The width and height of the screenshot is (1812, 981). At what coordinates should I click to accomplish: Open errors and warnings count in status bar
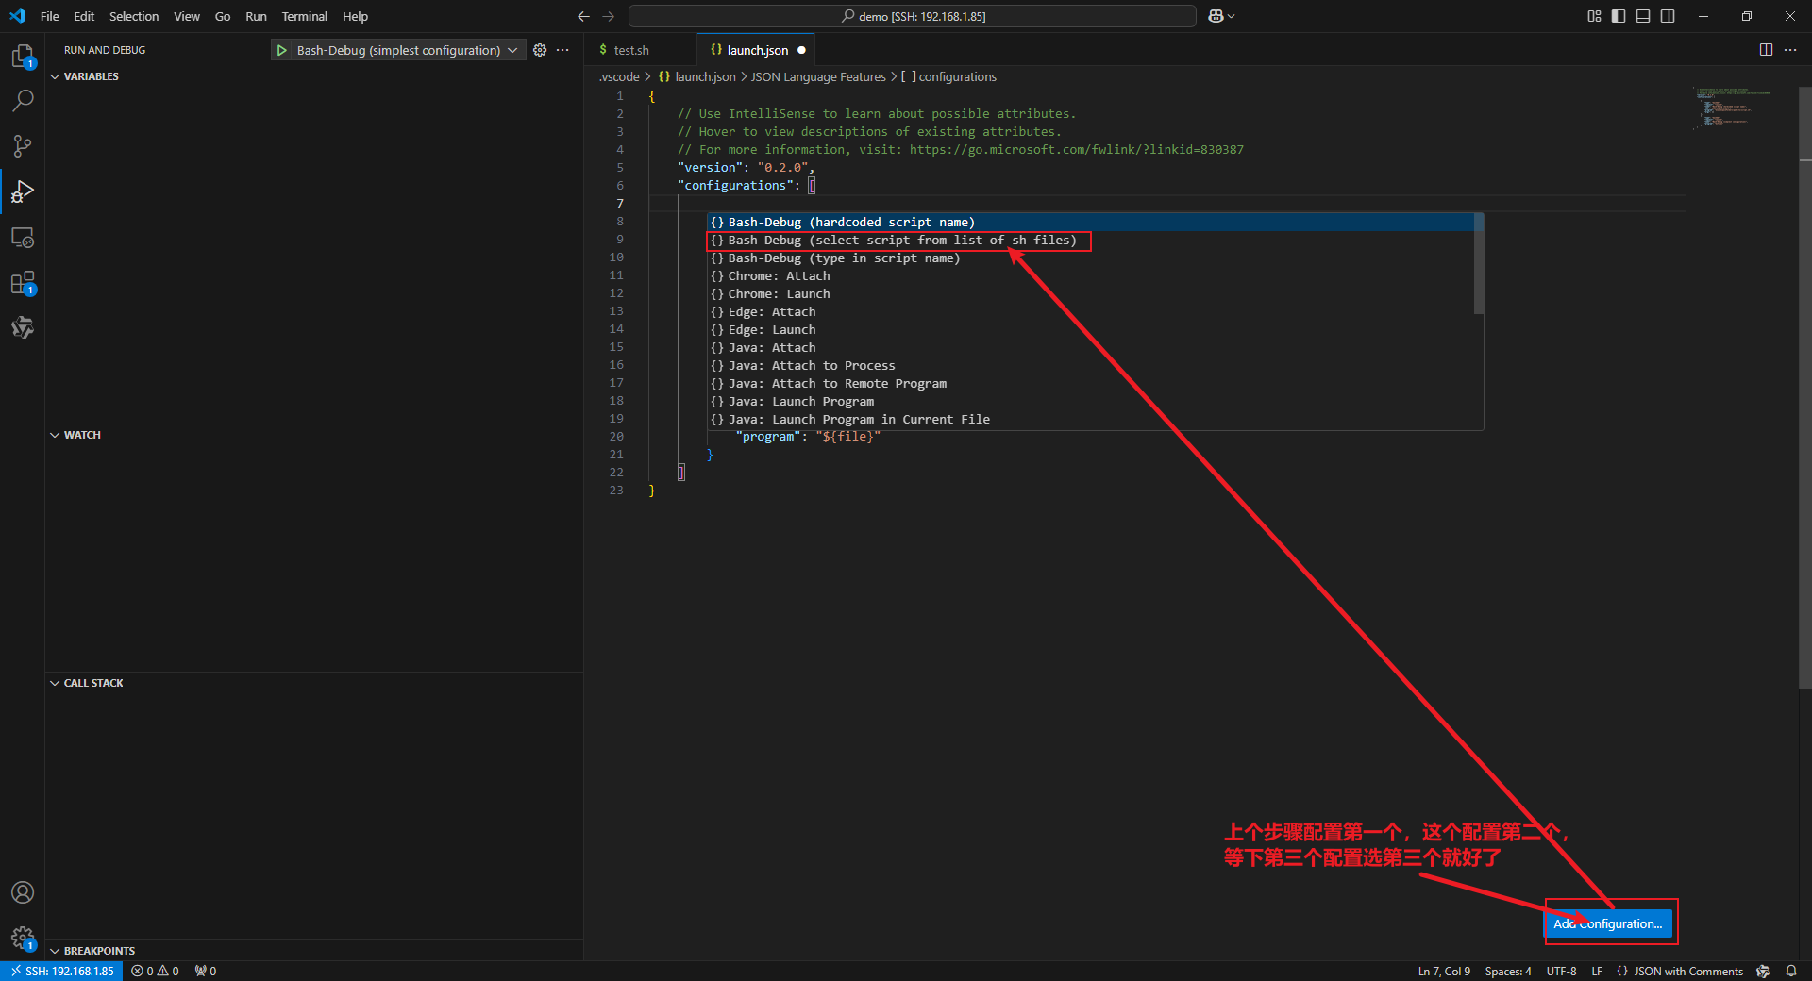click(155, 971)
